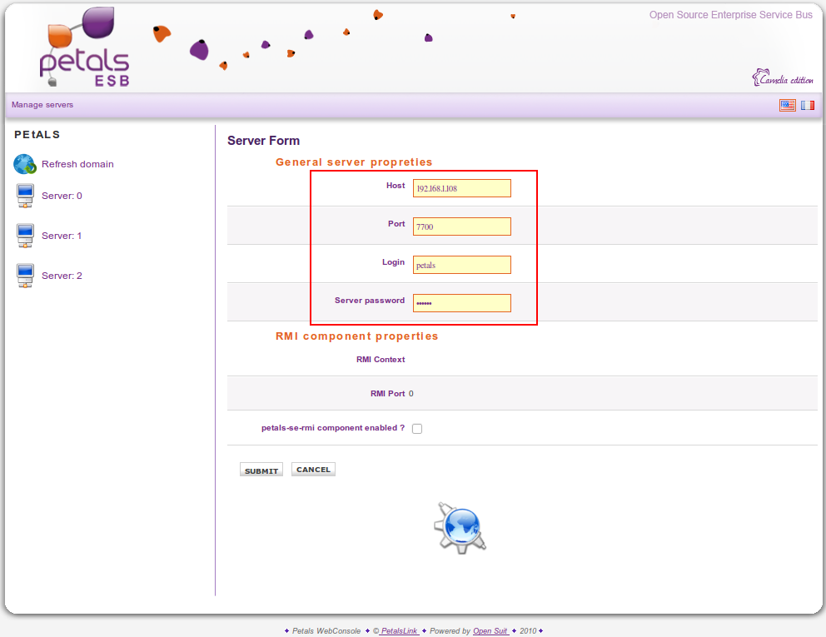The image size is (826, 637).
Task: Click the Server: 0 computer icon
Action: (25, 197)
